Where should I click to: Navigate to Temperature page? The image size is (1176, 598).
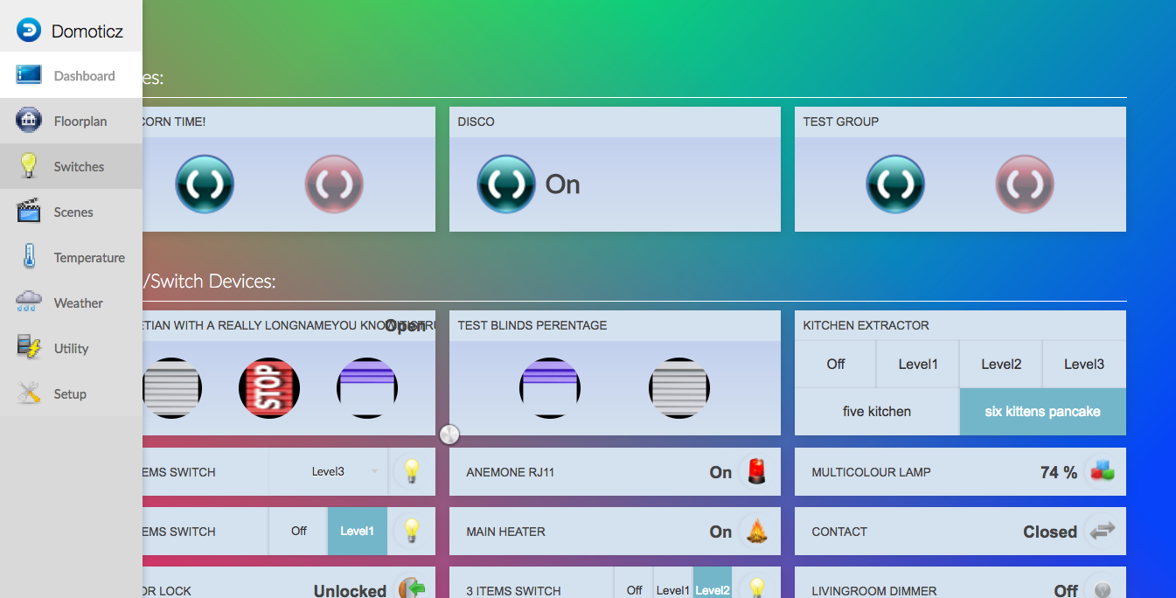pyautogui.click(x=71, y=258)
